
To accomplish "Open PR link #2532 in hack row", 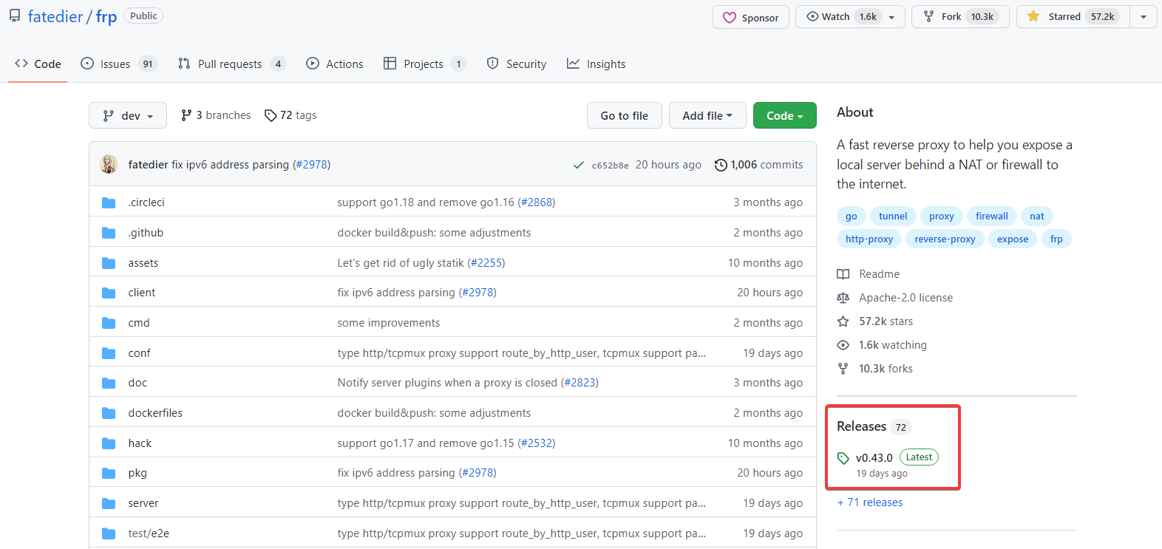I will click(x=537, y=443).
